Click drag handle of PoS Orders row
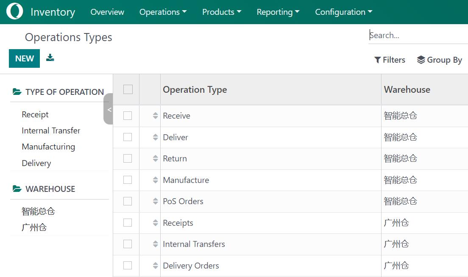468x277 pixels. click(155, 201)
